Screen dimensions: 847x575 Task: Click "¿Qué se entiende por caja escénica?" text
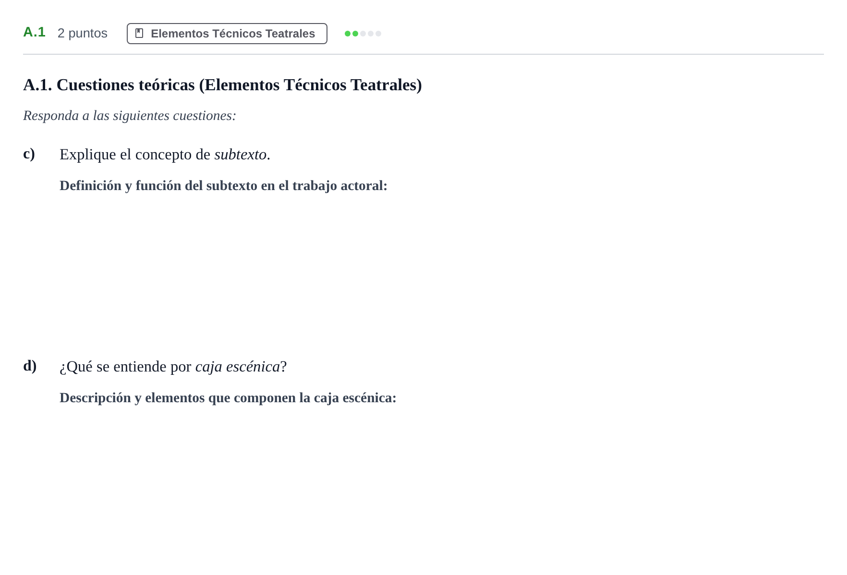173,367
